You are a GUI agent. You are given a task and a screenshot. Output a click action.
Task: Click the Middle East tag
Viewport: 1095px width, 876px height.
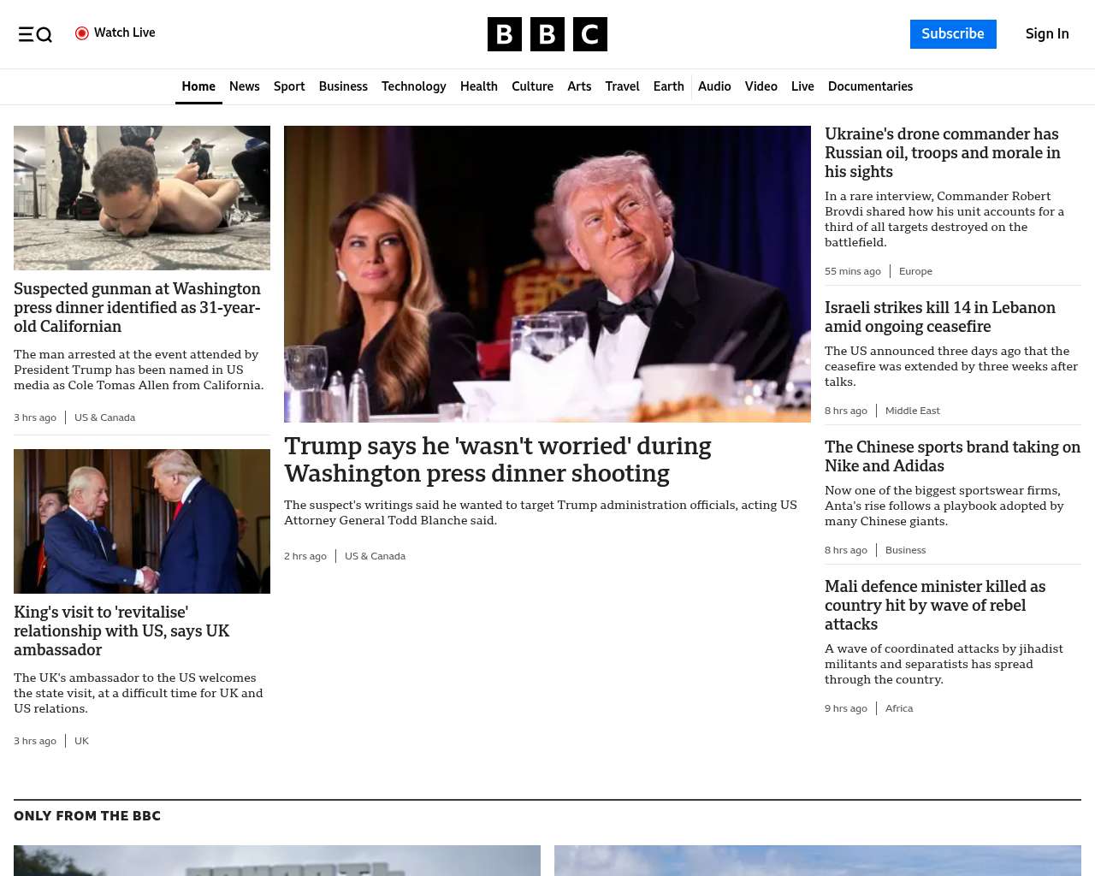[912, 411]
